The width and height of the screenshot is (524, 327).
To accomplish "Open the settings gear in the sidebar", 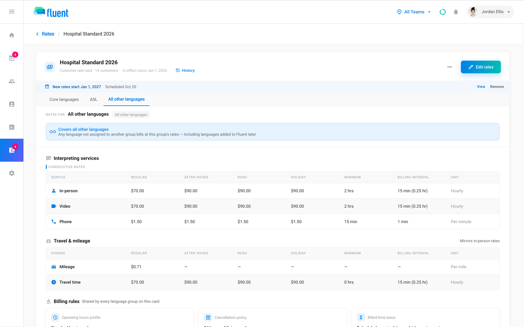I will [12, 173].
